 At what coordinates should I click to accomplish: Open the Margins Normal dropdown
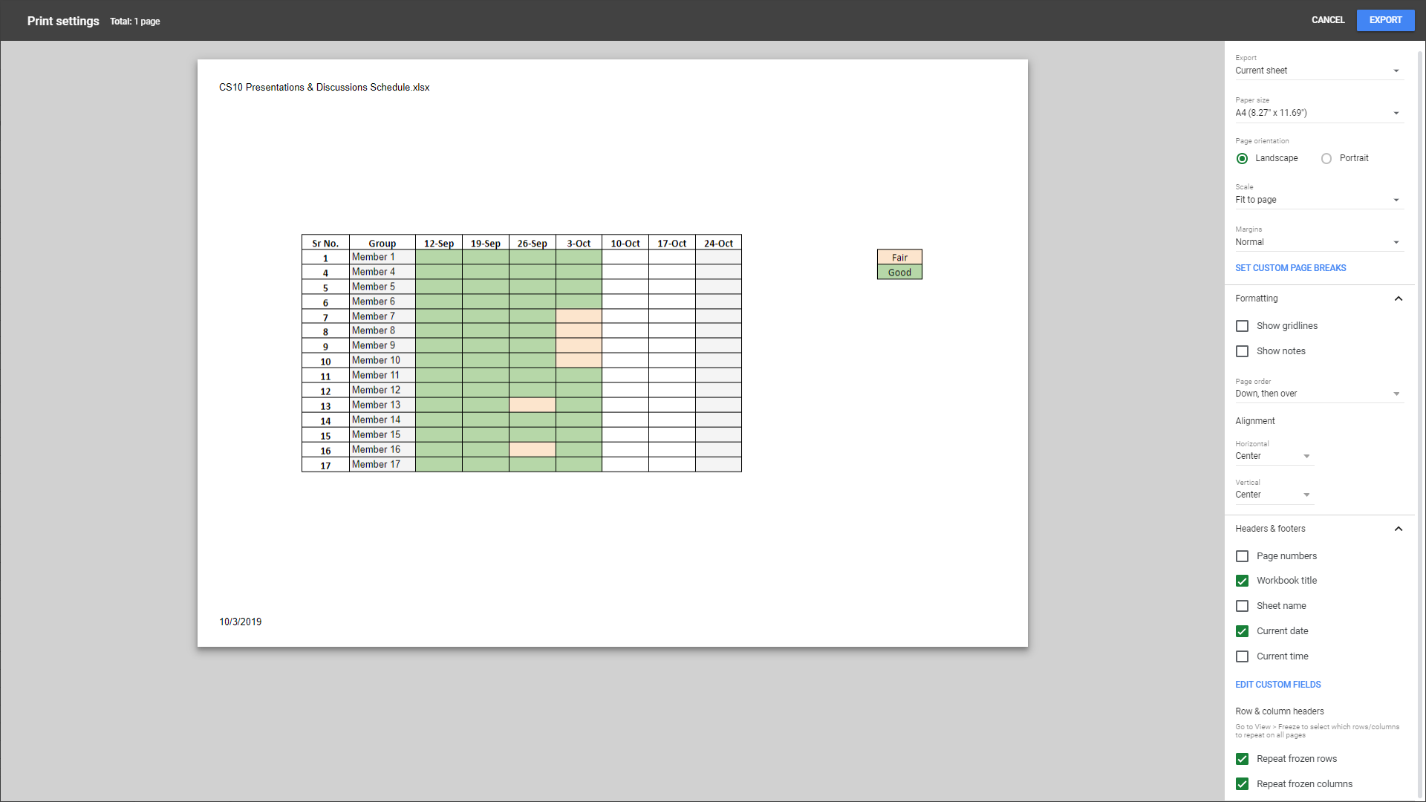1318,242
